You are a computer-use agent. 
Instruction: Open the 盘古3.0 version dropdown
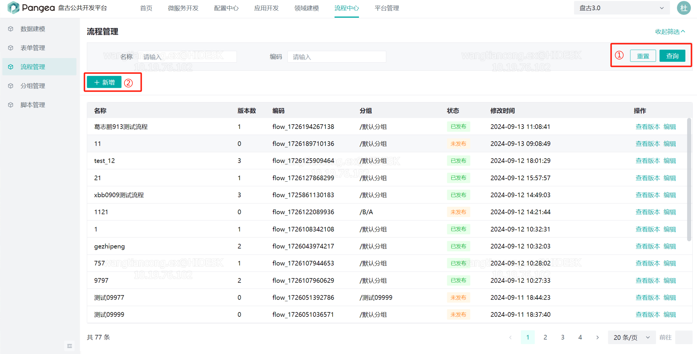621,8
